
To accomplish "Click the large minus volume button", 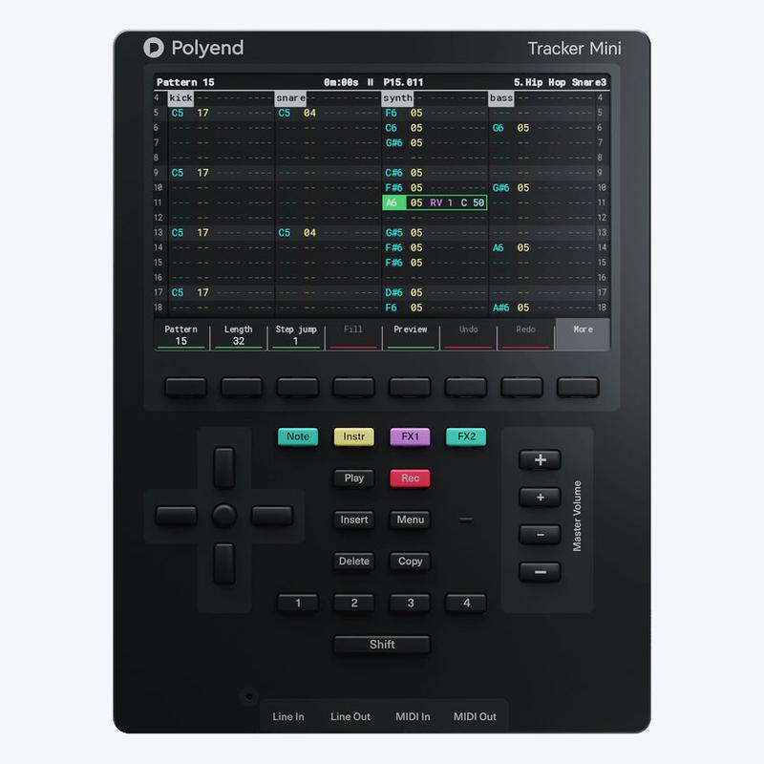I will [x=540, y=572].
